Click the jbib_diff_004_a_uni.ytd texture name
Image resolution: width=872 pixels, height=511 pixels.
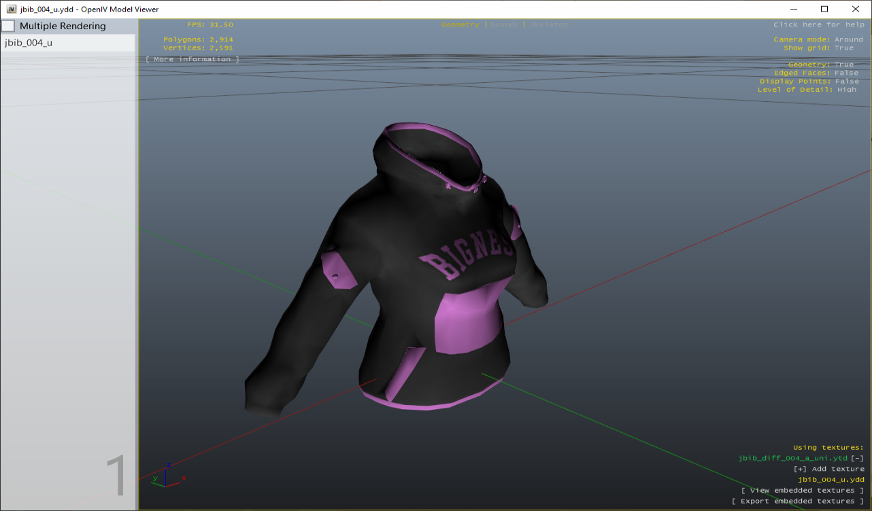click(x=791, y=457)
